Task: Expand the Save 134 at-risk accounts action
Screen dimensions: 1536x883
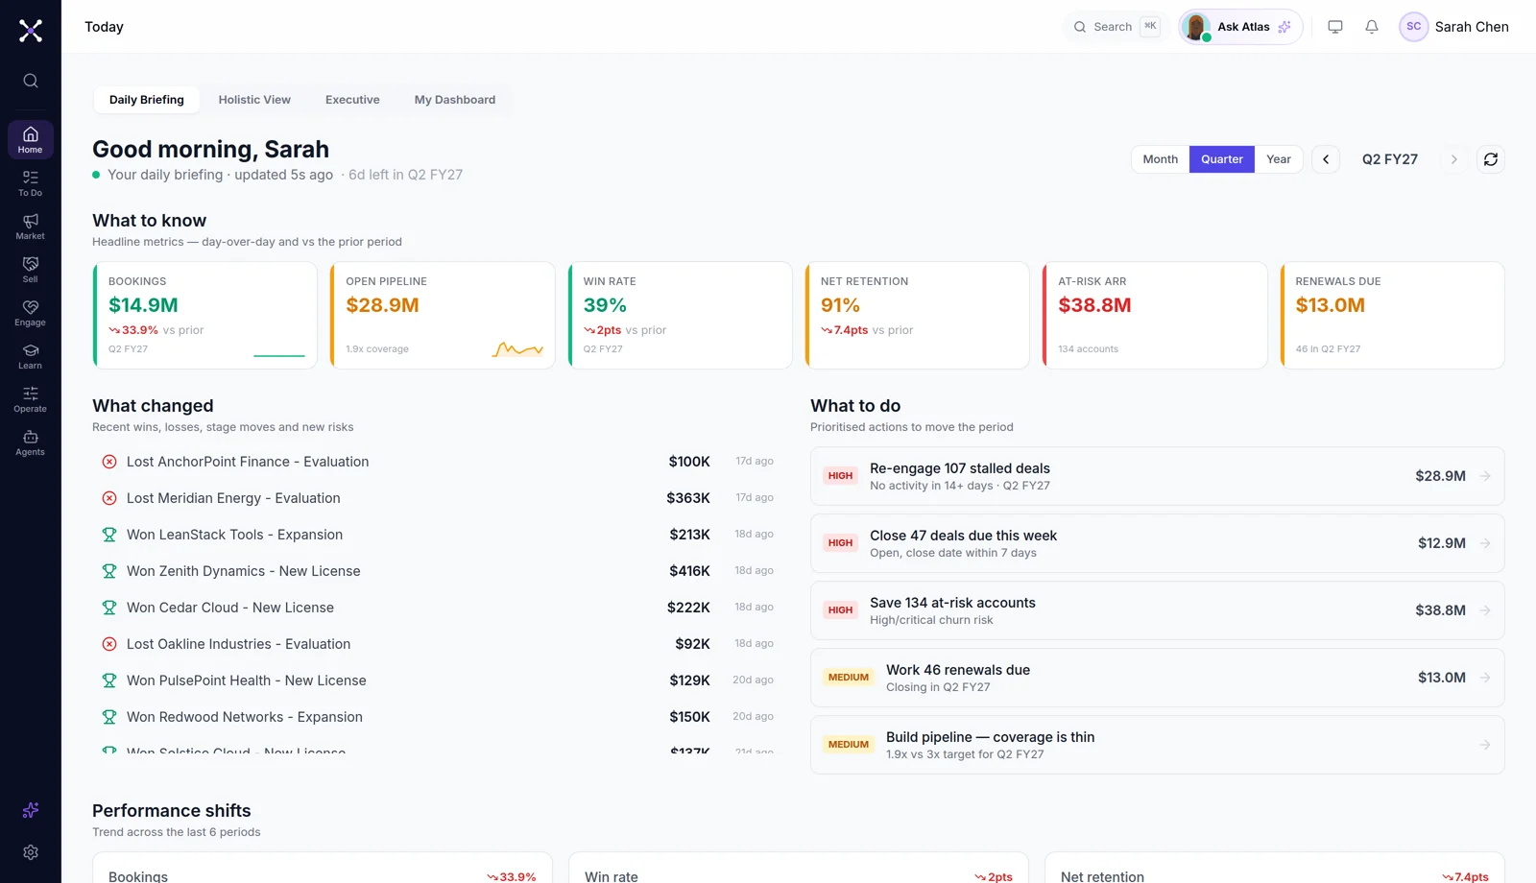Action: pos(1157,610)
